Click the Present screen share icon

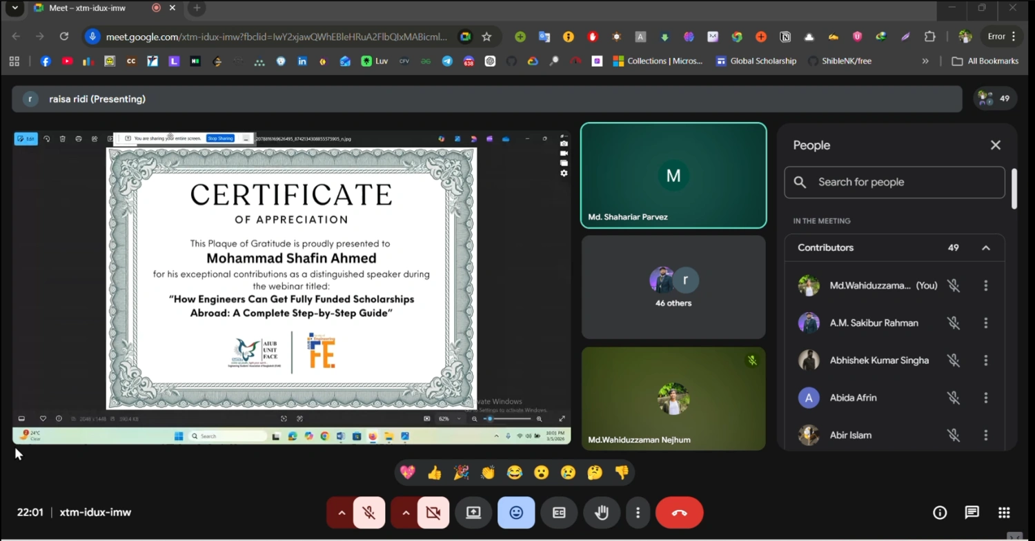point(473,513)
